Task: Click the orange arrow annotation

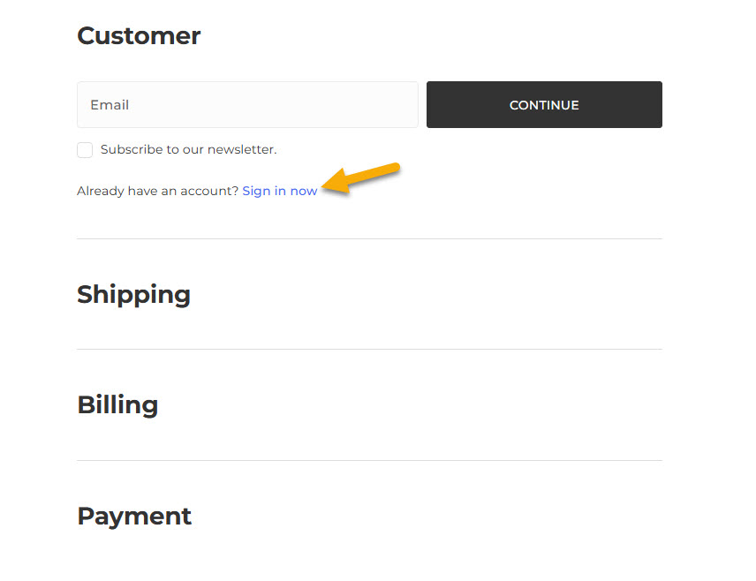Action: [362, 177]
